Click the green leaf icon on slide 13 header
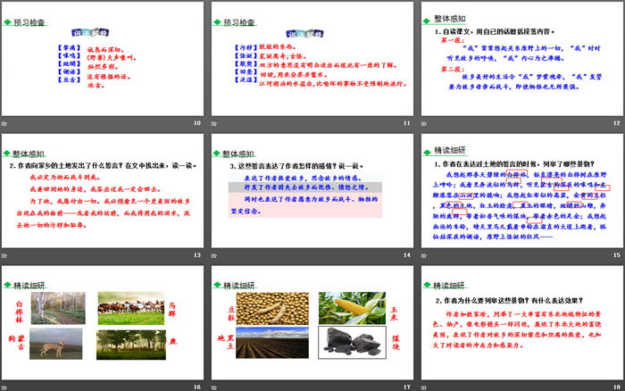Image resolution: width=625 pixels, height=391 pixels. point(7,152)
